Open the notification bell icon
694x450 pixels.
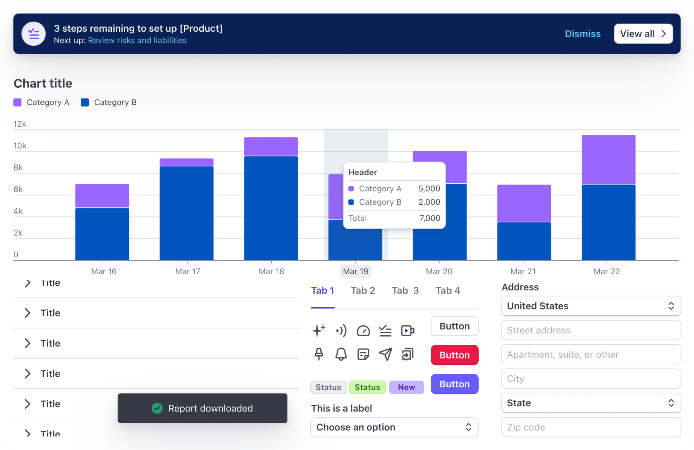[x=341, y=355]
